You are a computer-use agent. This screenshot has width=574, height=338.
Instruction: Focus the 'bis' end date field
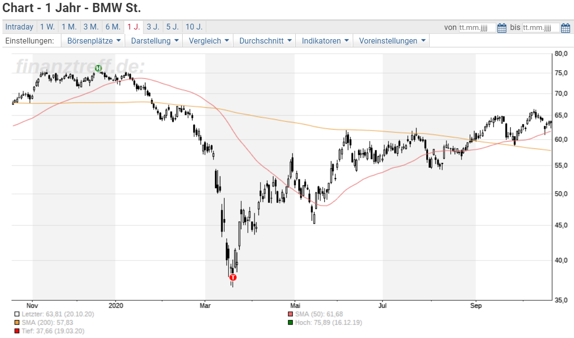pyautogui.click(x=541, y=28)
